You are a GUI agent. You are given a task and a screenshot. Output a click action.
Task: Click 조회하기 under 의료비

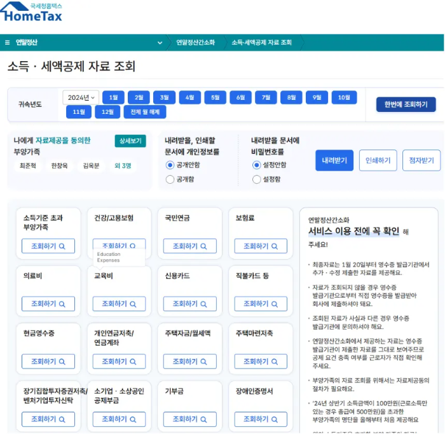tap(48, 304)
